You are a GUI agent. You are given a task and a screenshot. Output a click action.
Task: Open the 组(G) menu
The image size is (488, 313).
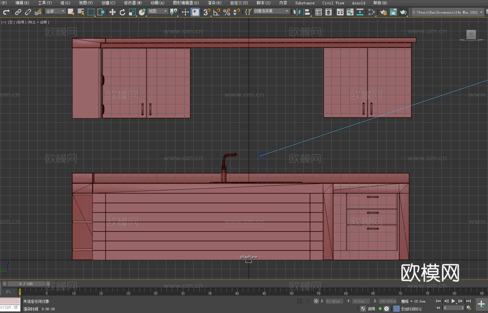point(65,3)
